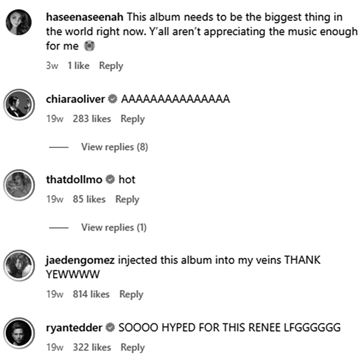Reply to haseenaseenah's comment
The height and width of the screenshot is (361, 363).
tap(111, 66)
